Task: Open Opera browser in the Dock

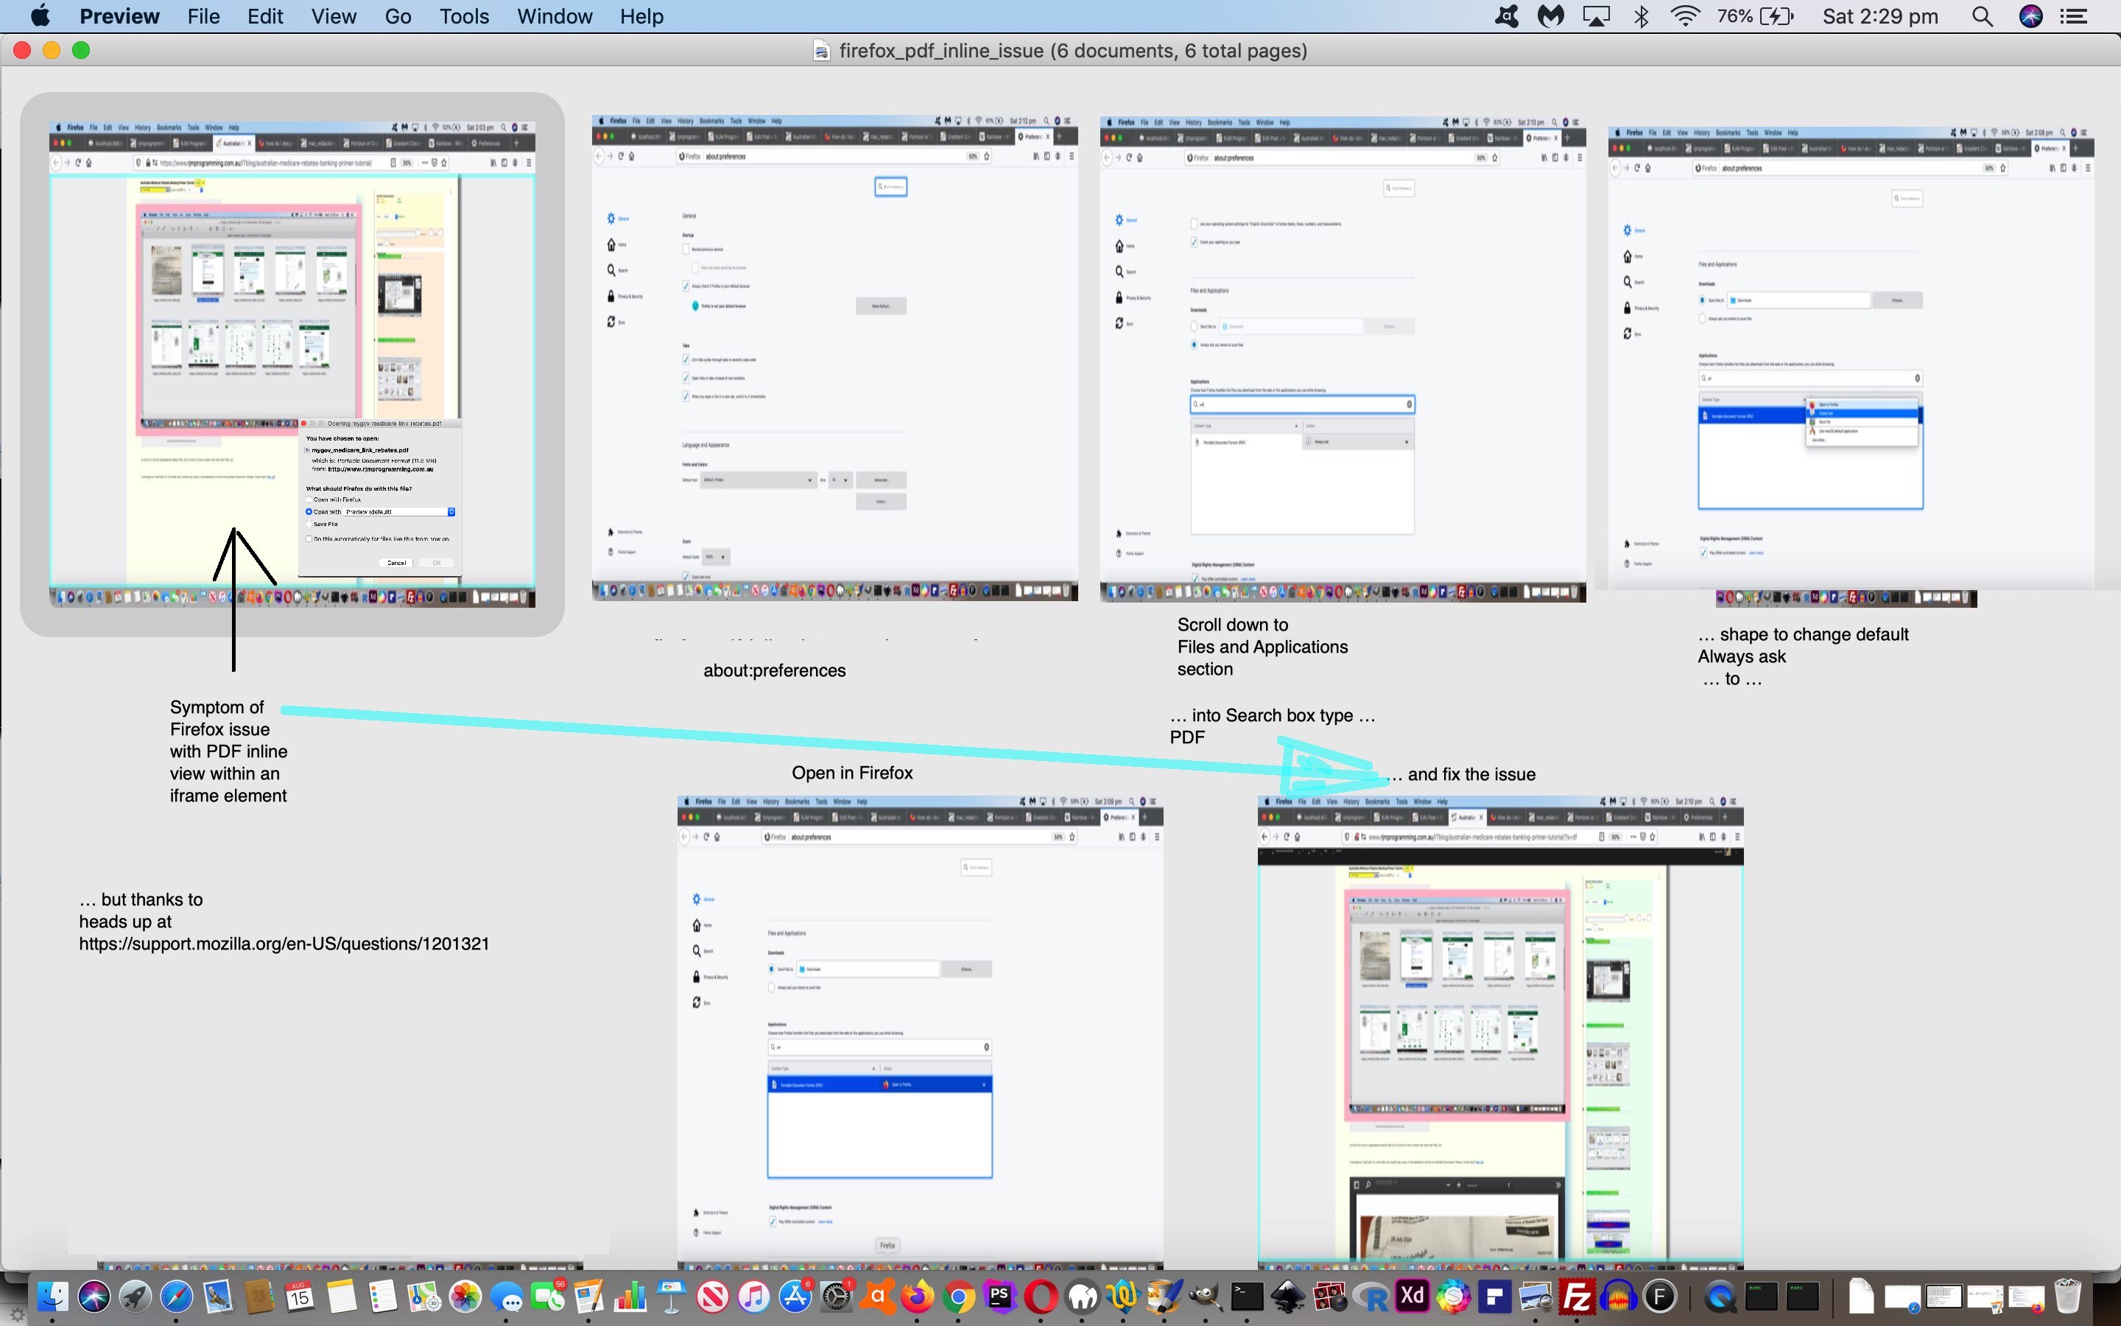Action: [1041, 1297]
